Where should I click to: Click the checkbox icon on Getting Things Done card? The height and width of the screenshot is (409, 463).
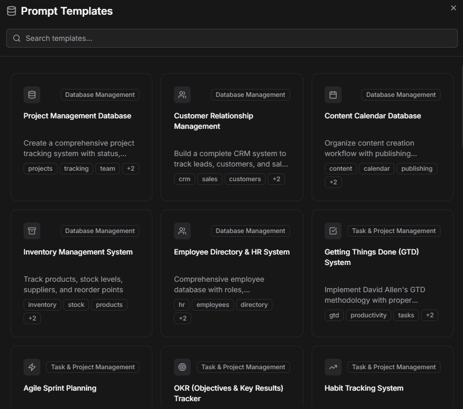coord(333,231)
